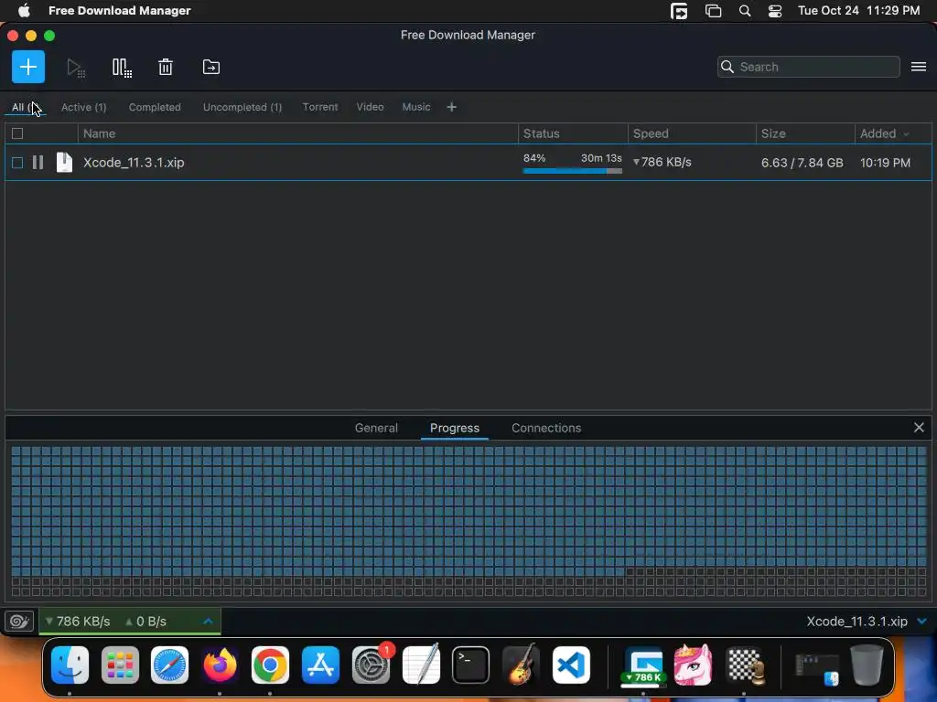Screen dimensions: 937x702
Task: Click the move to folder icon
Action: pyautogui.click(x=211, y=67)
